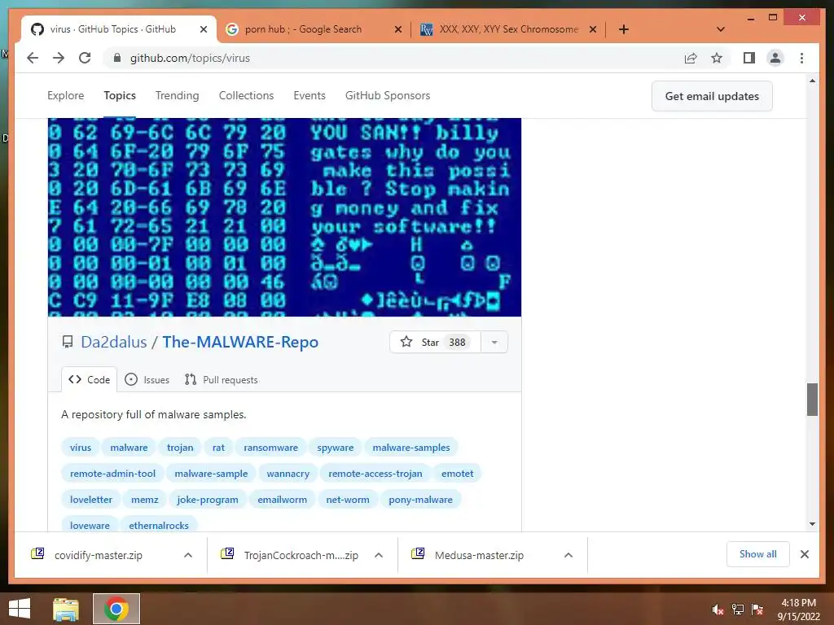Bookmark this page with the star icon

(x=717, y=58)
